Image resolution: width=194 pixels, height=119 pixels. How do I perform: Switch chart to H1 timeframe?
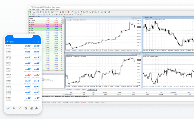pyautogui.click(x=70, y=15)
